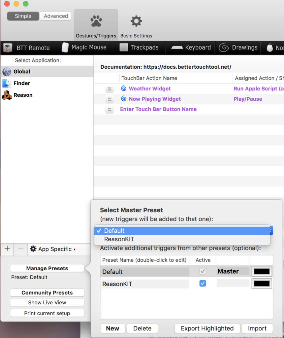
Task: Toggle Active checkbox for Default preset
Action: coord(203,271)
